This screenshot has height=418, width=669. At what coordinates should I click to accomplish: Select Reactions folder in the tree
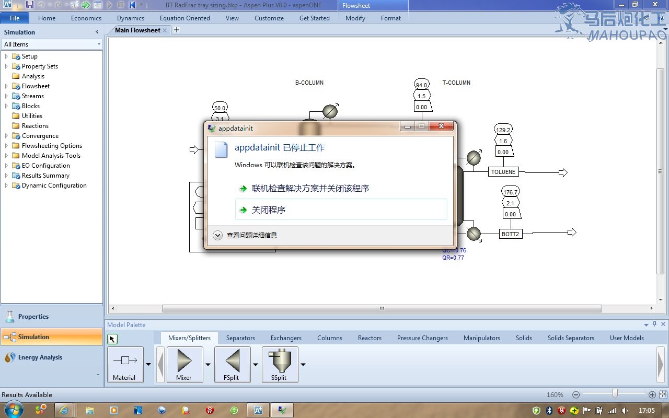pyautogui.click(x=35, y=126)
